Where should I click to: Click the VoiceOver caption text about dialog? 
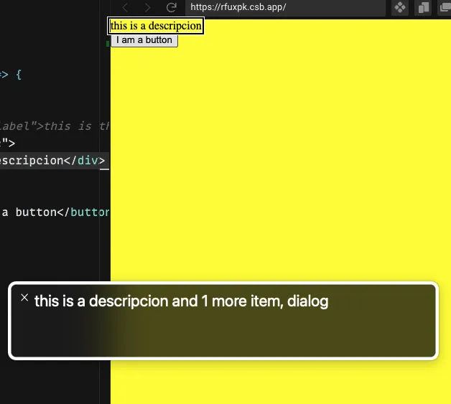pos(181,301)
